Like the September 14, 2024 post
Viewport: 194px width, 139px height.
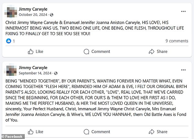point(35,132)
